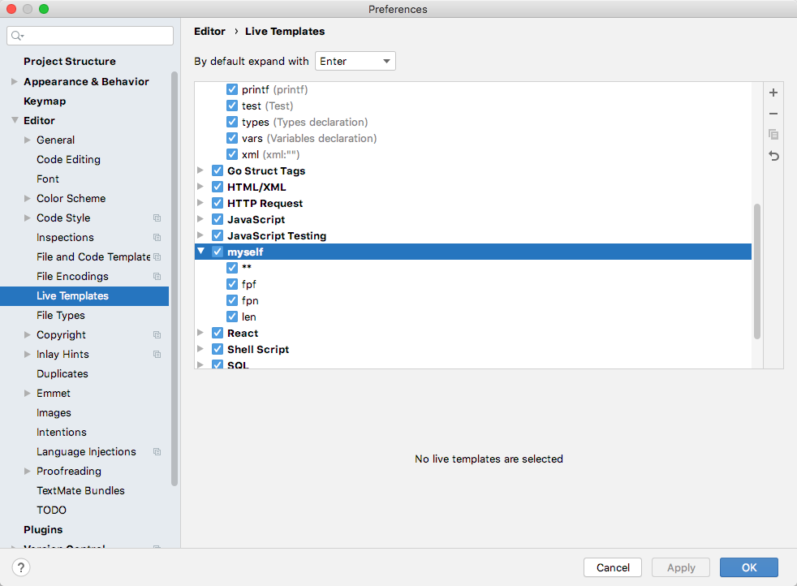Click the Remove template minus icon
Screen dimensions: 797x586
(773, 114)
